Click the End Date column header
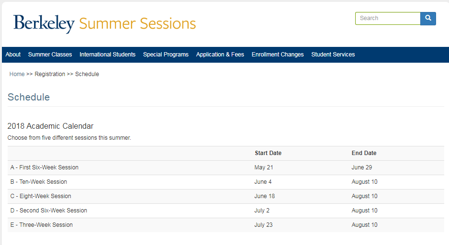The image size is (449, 245). click(364, 153)
